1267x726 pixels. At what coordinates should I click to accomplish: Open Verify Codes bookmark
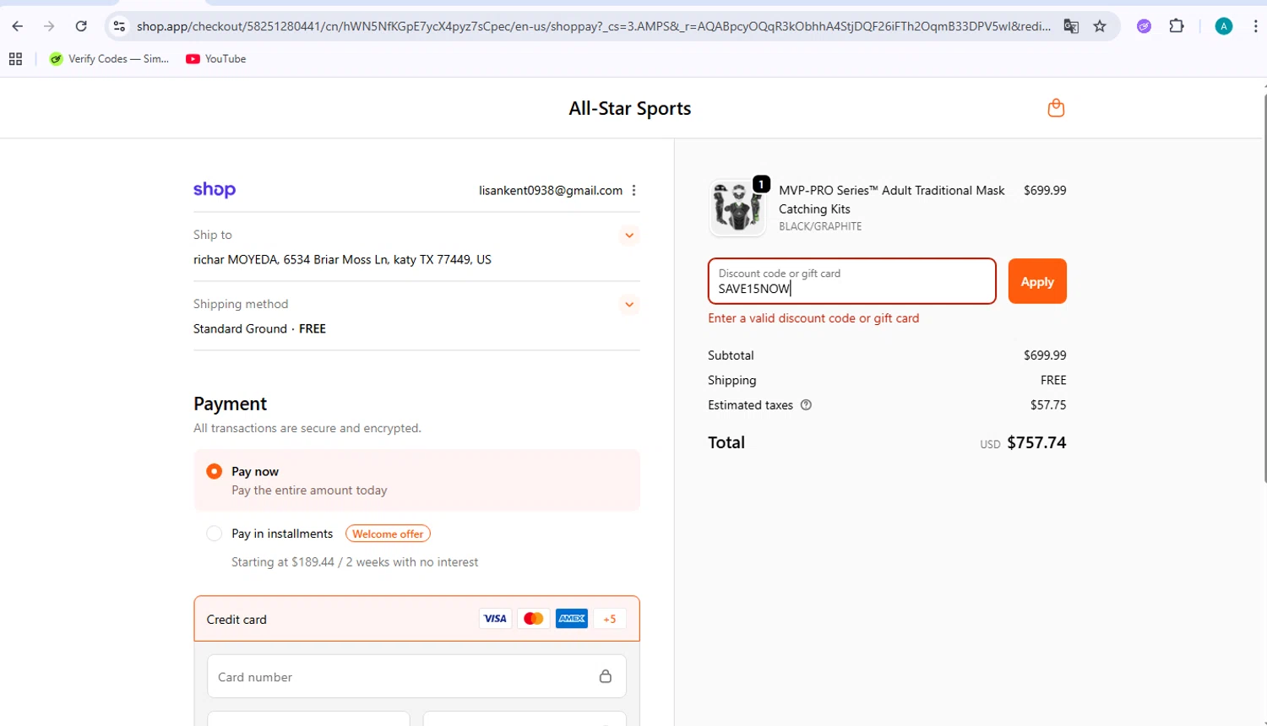coord(110,59)
